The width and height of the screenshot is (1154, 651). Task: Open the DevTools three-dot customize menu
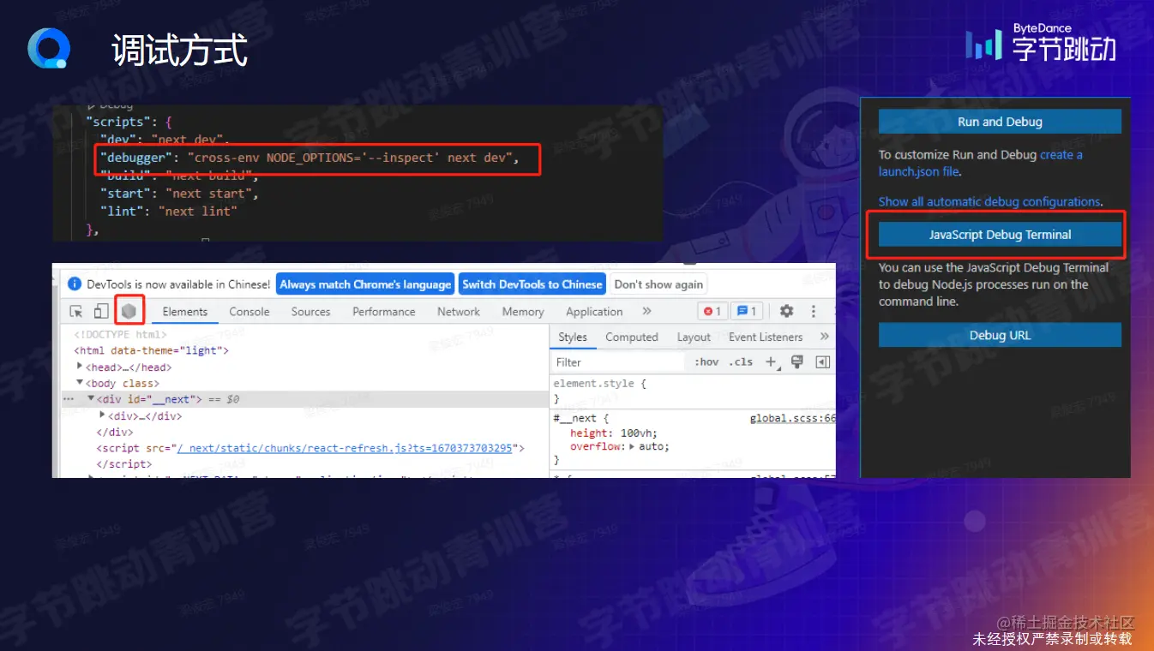[814, 311]
